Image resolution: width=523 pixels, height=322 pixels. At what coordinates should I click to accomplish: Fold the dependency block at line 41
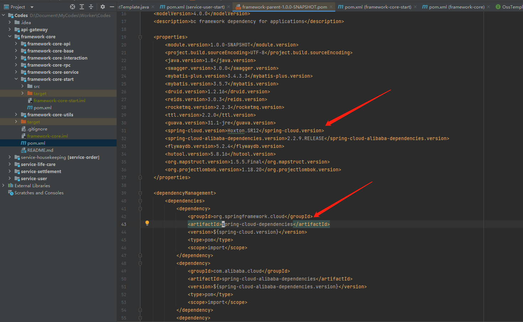pos(140,209)
